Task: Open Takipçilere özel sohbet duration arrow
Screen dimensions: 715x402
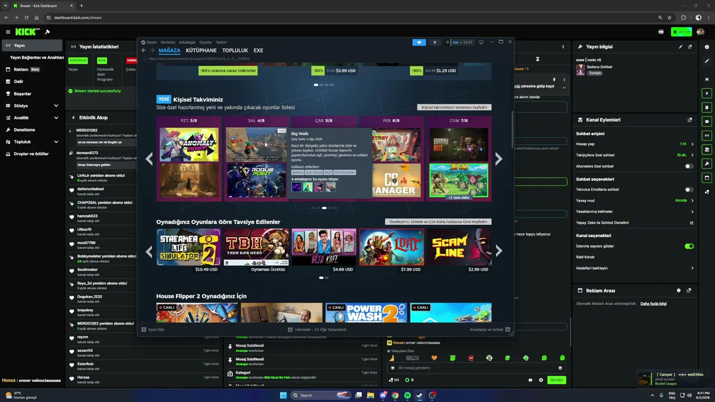Action: (692, 155)
